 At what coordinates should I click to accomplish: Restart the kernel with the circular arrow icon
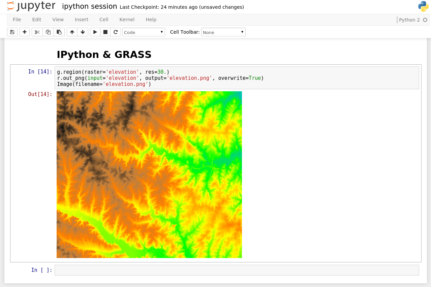click(116, 32)
